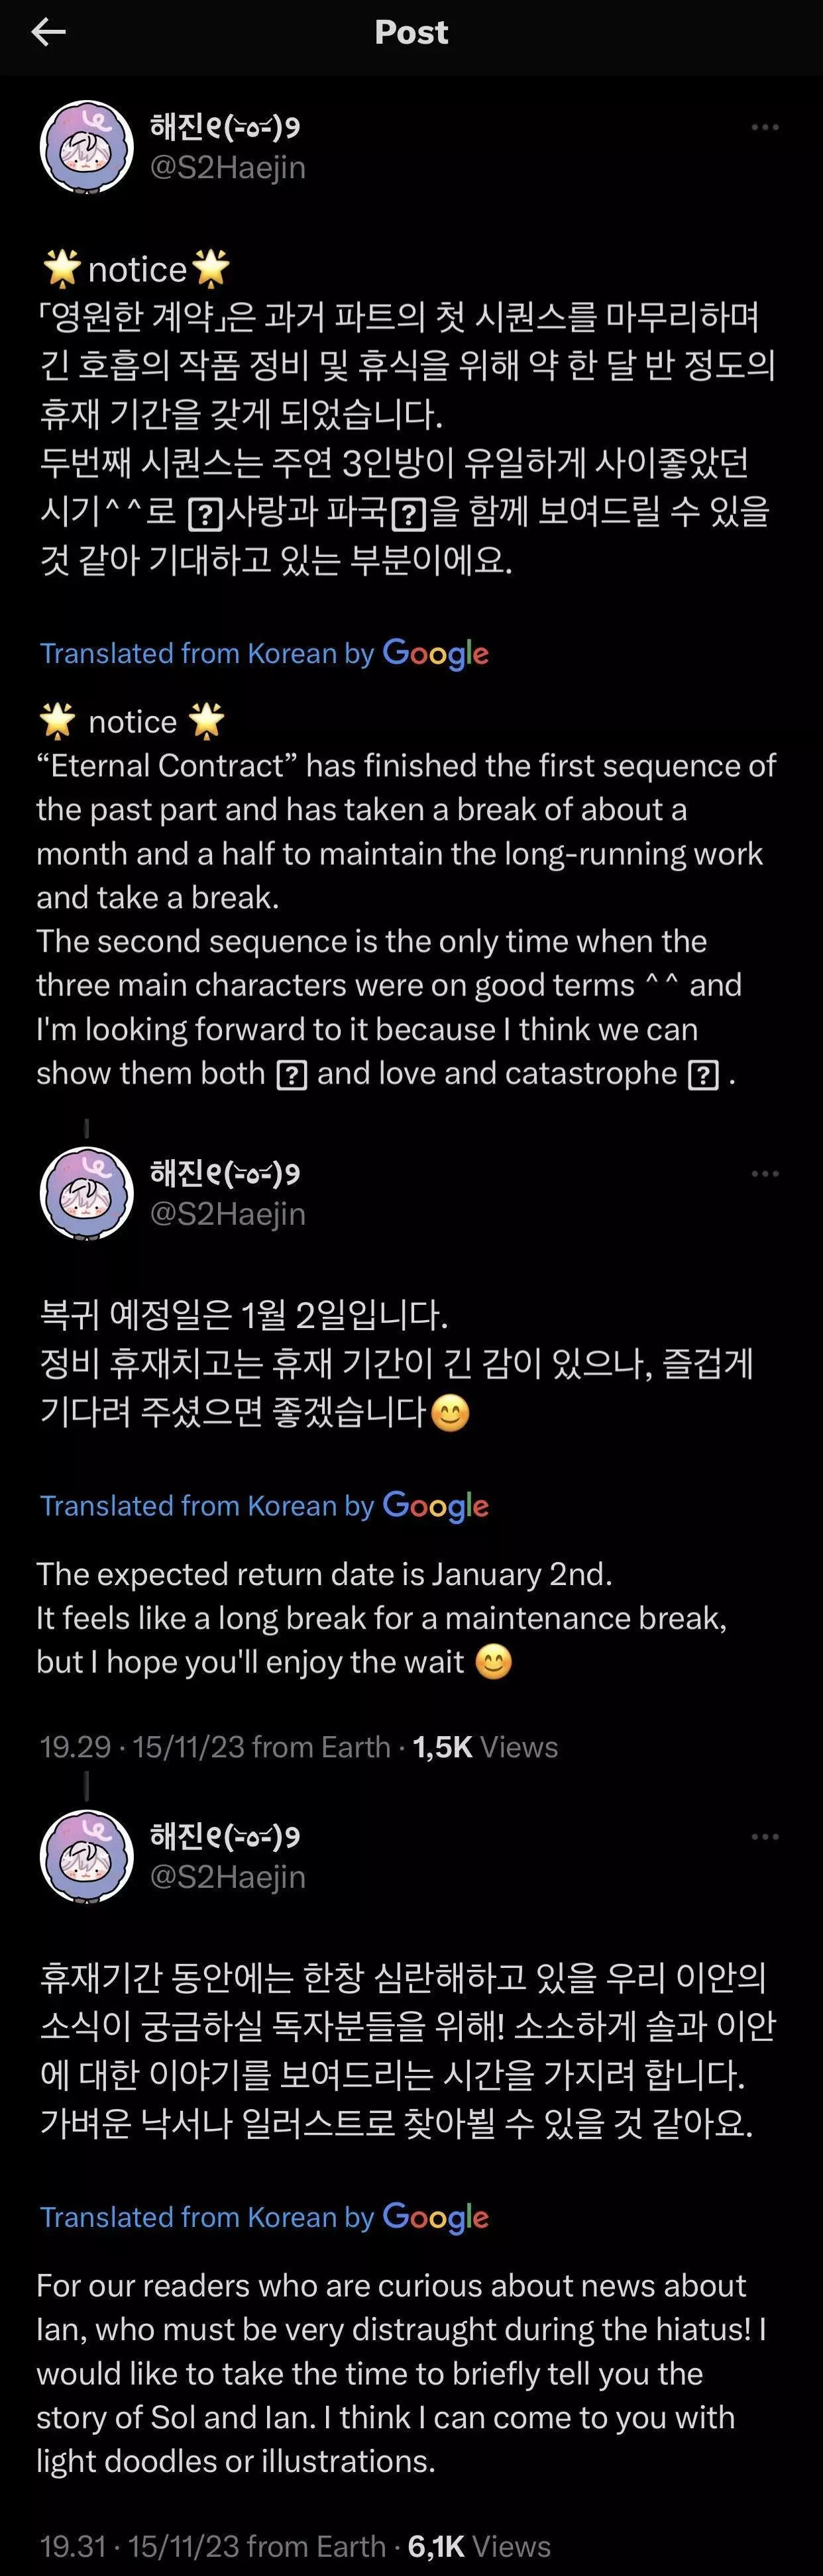
Task: Click the display name on the first post
Action: tap(225, 127)
